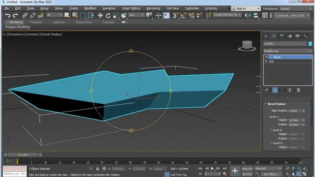Click Edit Named Selection Sets icon
This screenshot has height=177, width=315.
[x=209, y=15]
